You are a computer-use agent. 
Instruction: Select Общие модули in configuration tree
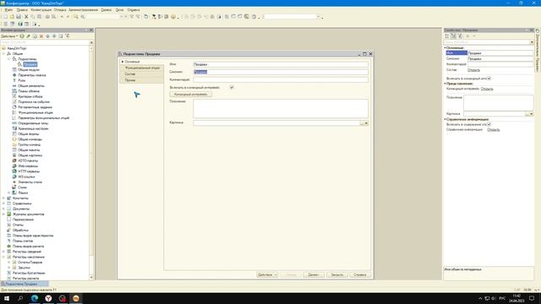coord(29,69)
